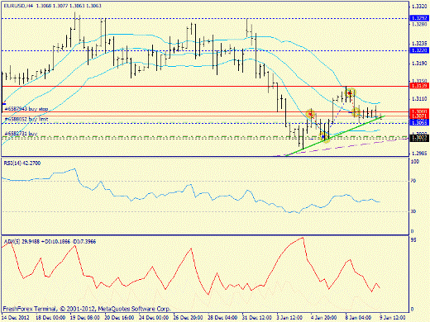Select the #6587943 buy stop order label
The height and width of the screenshot is (322, 430).
(26, 109)
